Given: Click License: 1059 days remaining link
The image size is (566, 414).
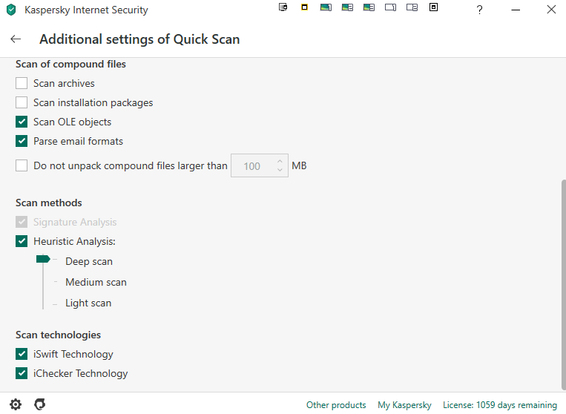Looking at the screenshot, I should [x=500, y=405].
